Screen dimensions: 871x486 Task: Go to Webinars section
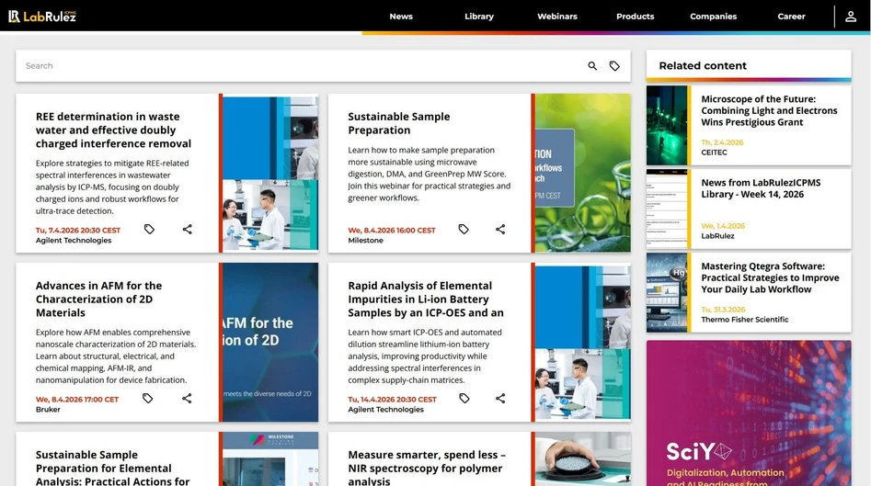pyautogui.click(x=557, y=17)
